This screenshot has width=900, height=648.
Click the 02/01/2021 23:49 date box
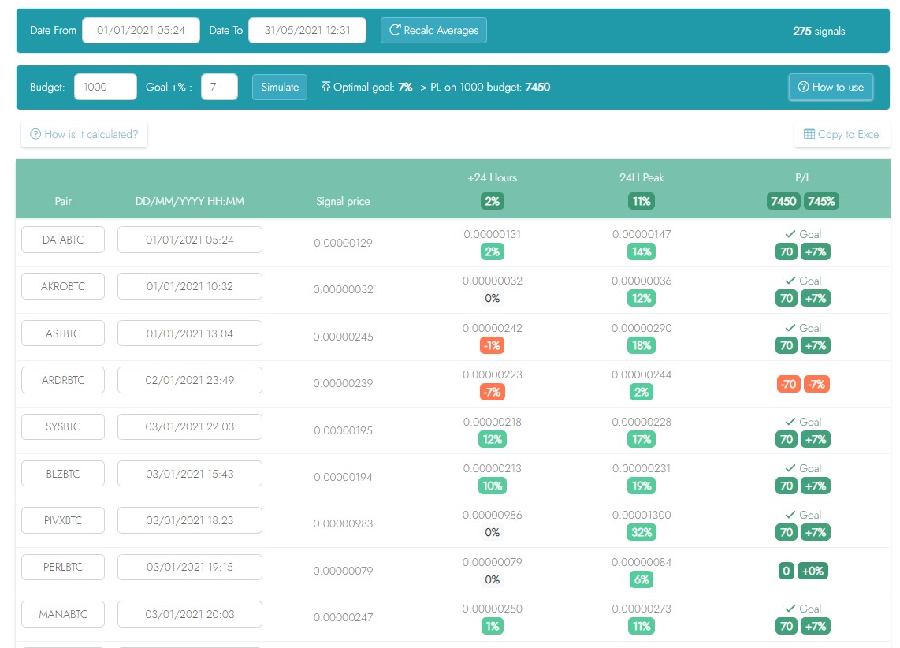point(190,380)
